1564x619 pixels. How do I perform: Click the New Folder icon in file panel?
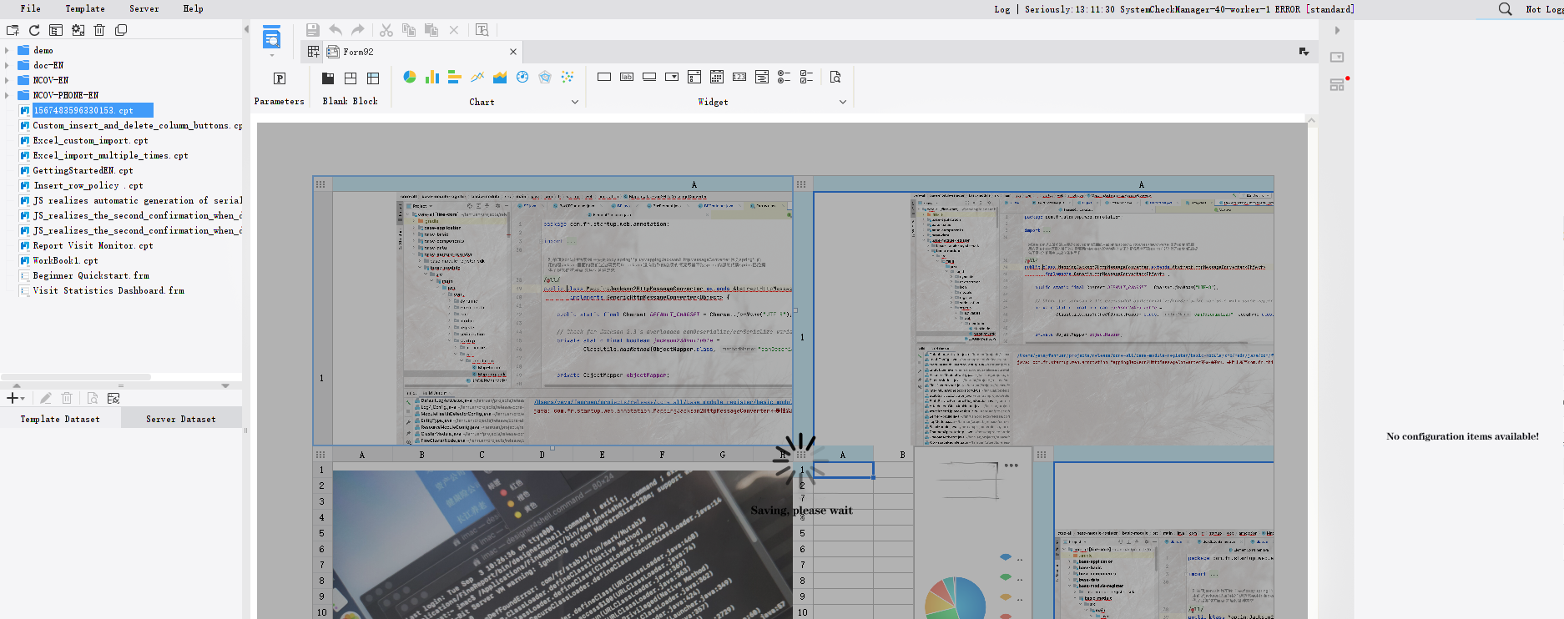point(13,30)
